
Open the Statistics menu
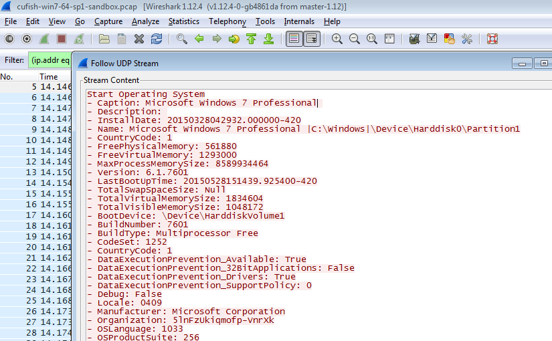[x=184, y=21]
